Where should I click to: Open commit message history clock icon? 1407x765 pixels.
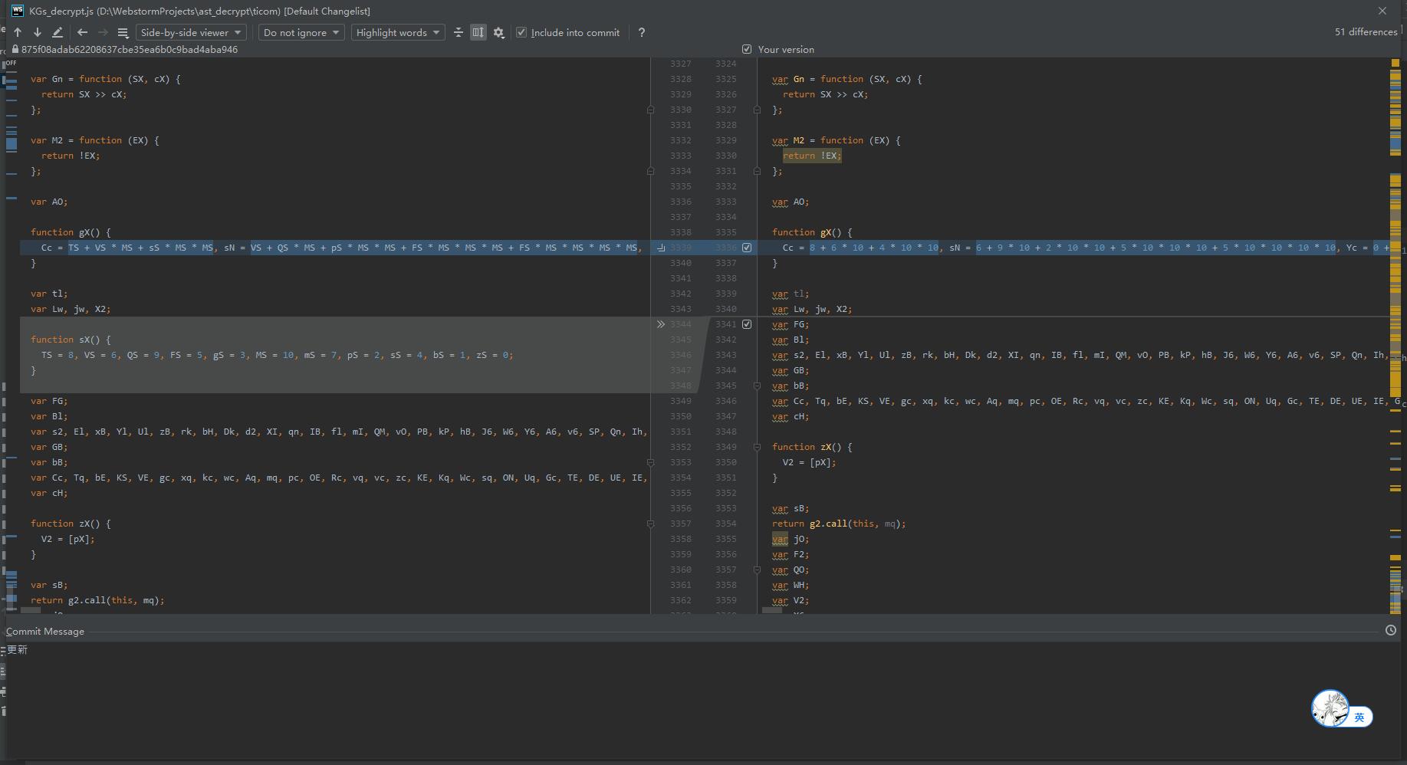(x=1391, y=630)
